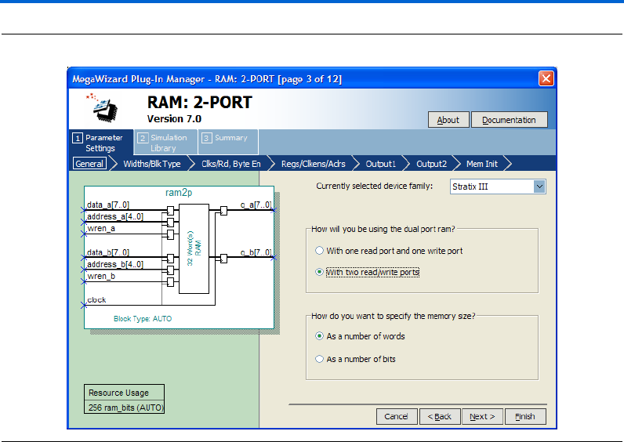Viewport: 624px width, 442px height.
Task: Click the Cancel button
Action: click(397, 417)
